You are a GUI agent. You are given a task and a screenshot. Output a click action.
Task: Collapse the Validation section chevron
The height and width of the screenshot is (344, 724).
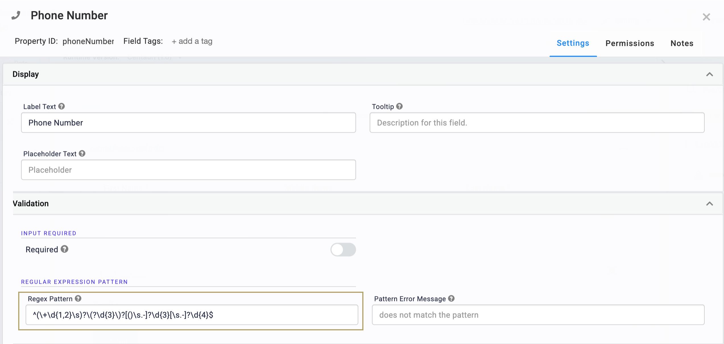(709, 204)
